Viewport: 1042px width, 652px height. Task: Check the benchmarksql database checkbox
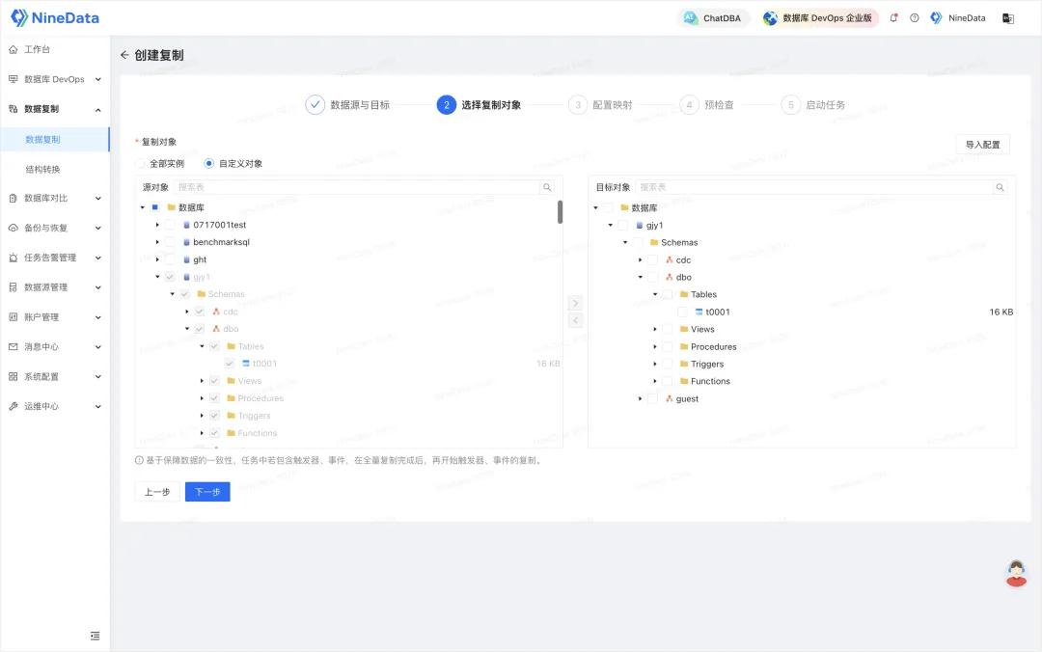coord(170,242)
